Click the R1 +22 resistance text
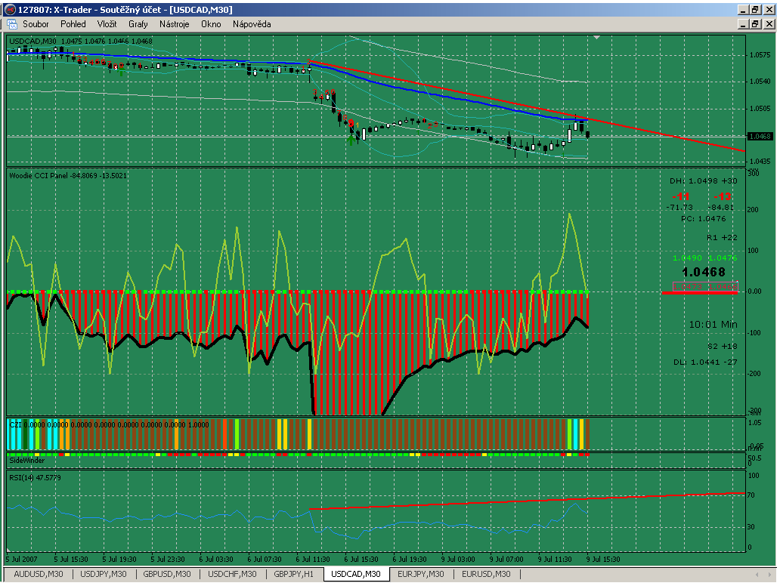Viewport: 780px width, 586px height. [722, 238]
